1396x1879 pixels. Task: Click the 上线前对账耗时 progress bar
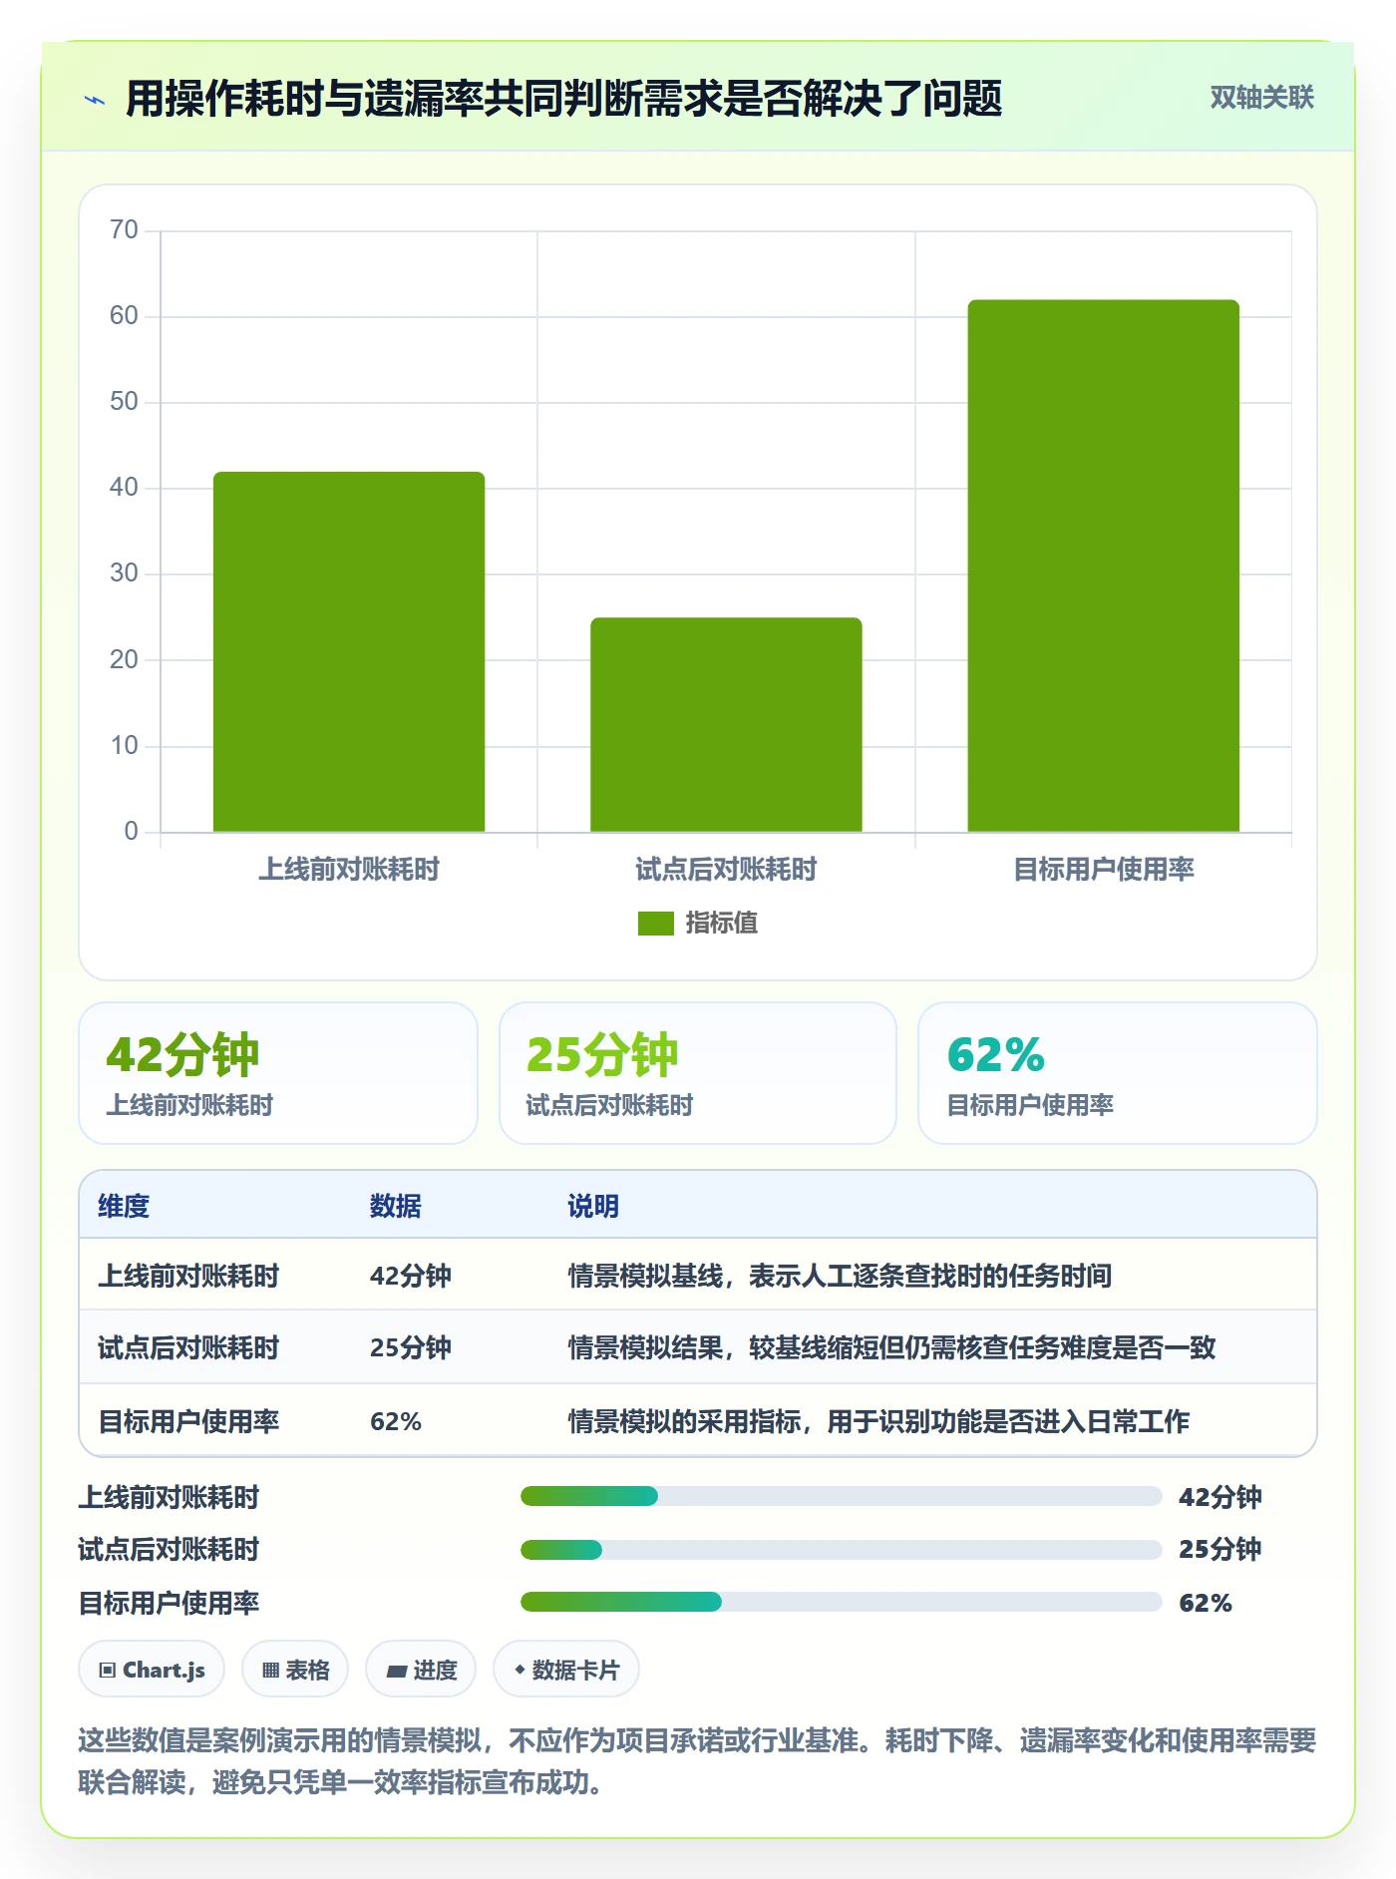(841, 1496)
